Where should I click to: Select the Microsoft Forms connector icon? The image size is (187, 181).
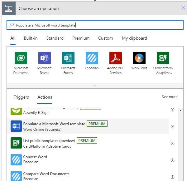68,58
